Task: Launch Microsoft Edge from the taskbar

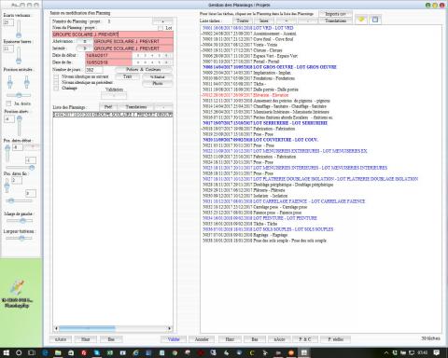Action: pos(45,352)
